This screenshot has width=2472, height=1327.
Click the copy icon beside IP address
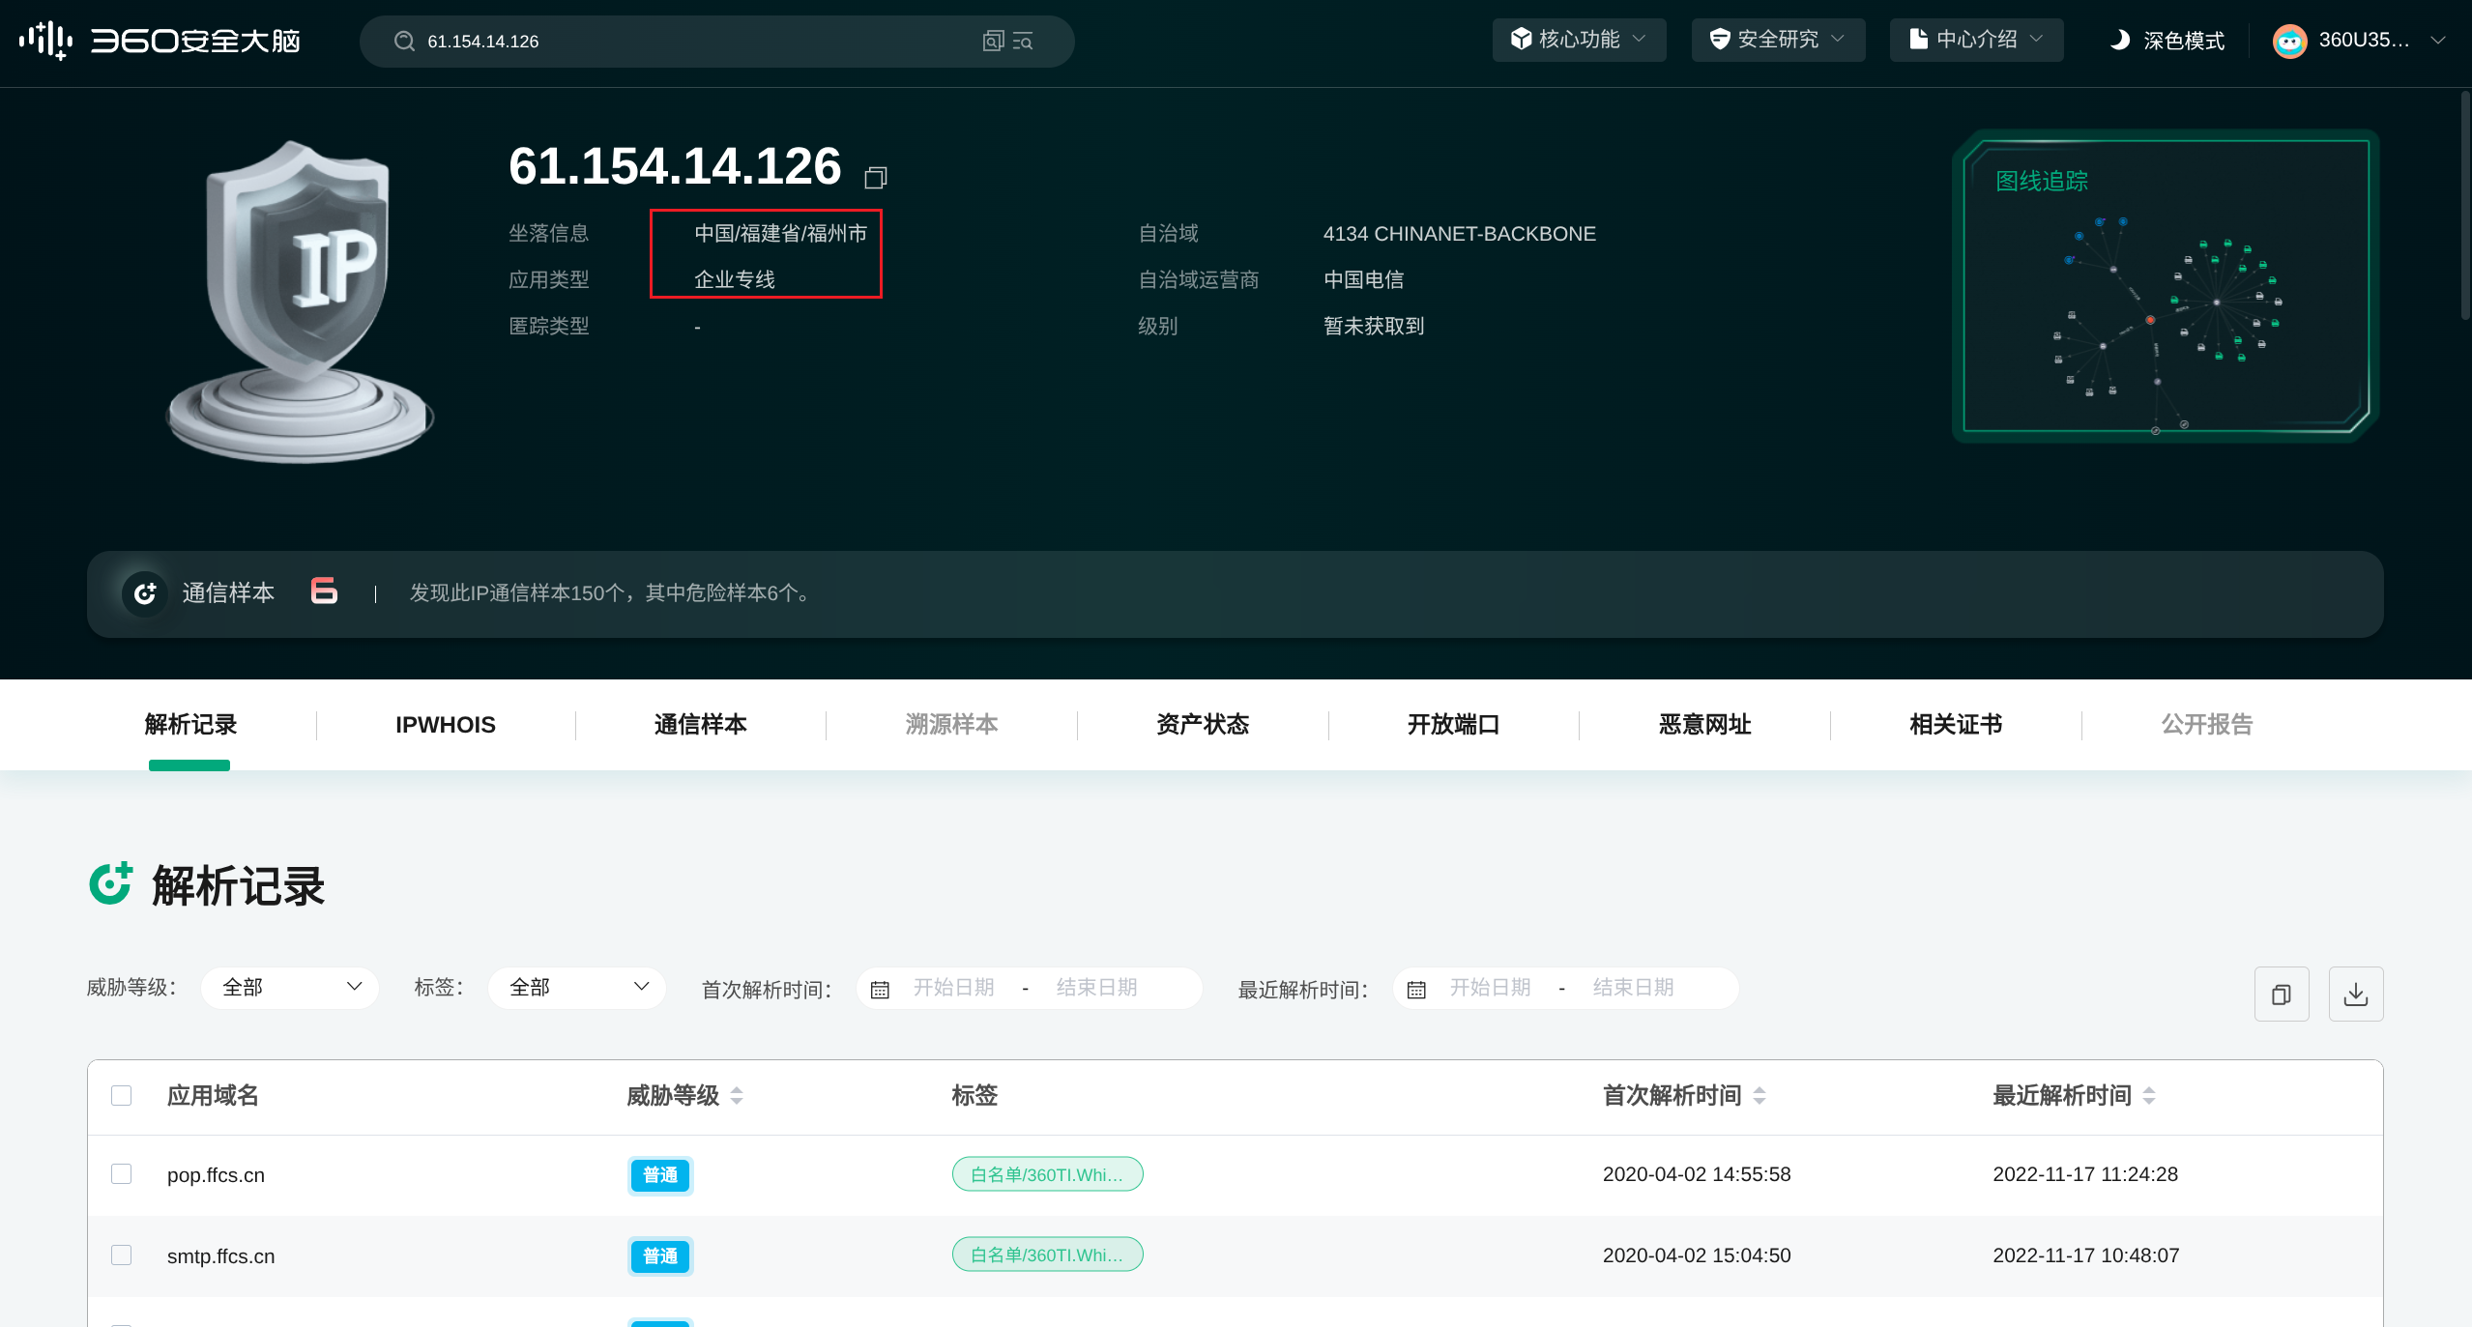tap(876, 177)
